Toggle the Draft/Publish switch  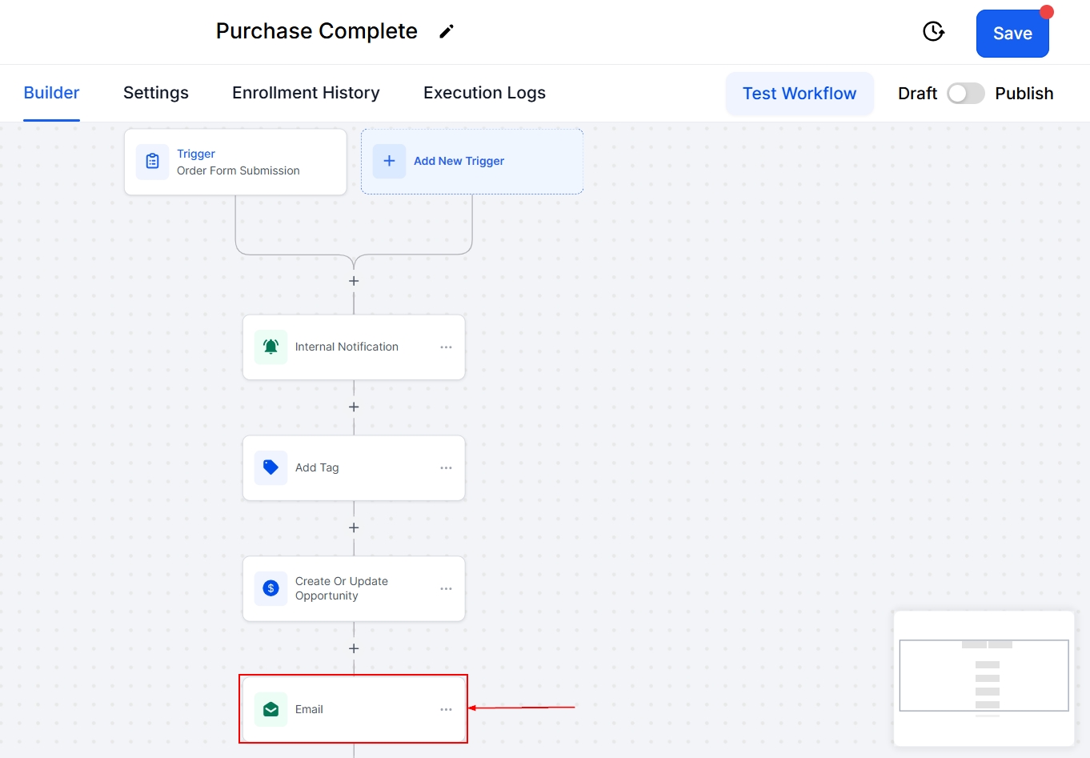[x=965, y=94]
